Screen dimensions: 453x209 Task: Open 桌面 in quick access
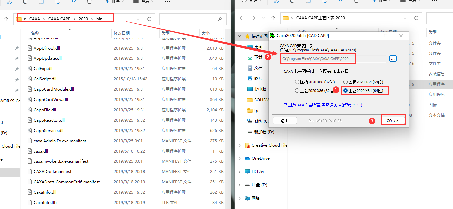pyautogui.click(x=258, y=47)
